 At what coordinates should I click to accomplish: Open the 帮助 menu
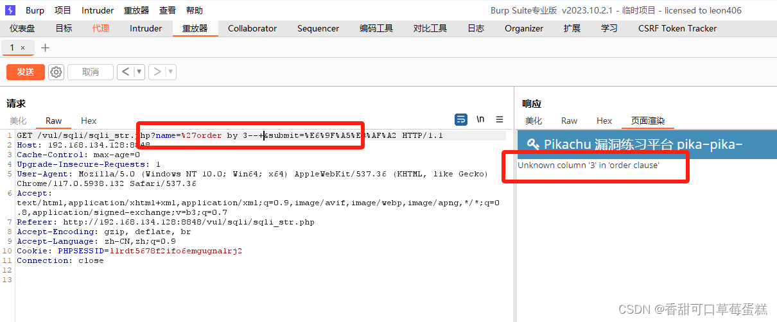pyautogui.click(x=195, y=10)
